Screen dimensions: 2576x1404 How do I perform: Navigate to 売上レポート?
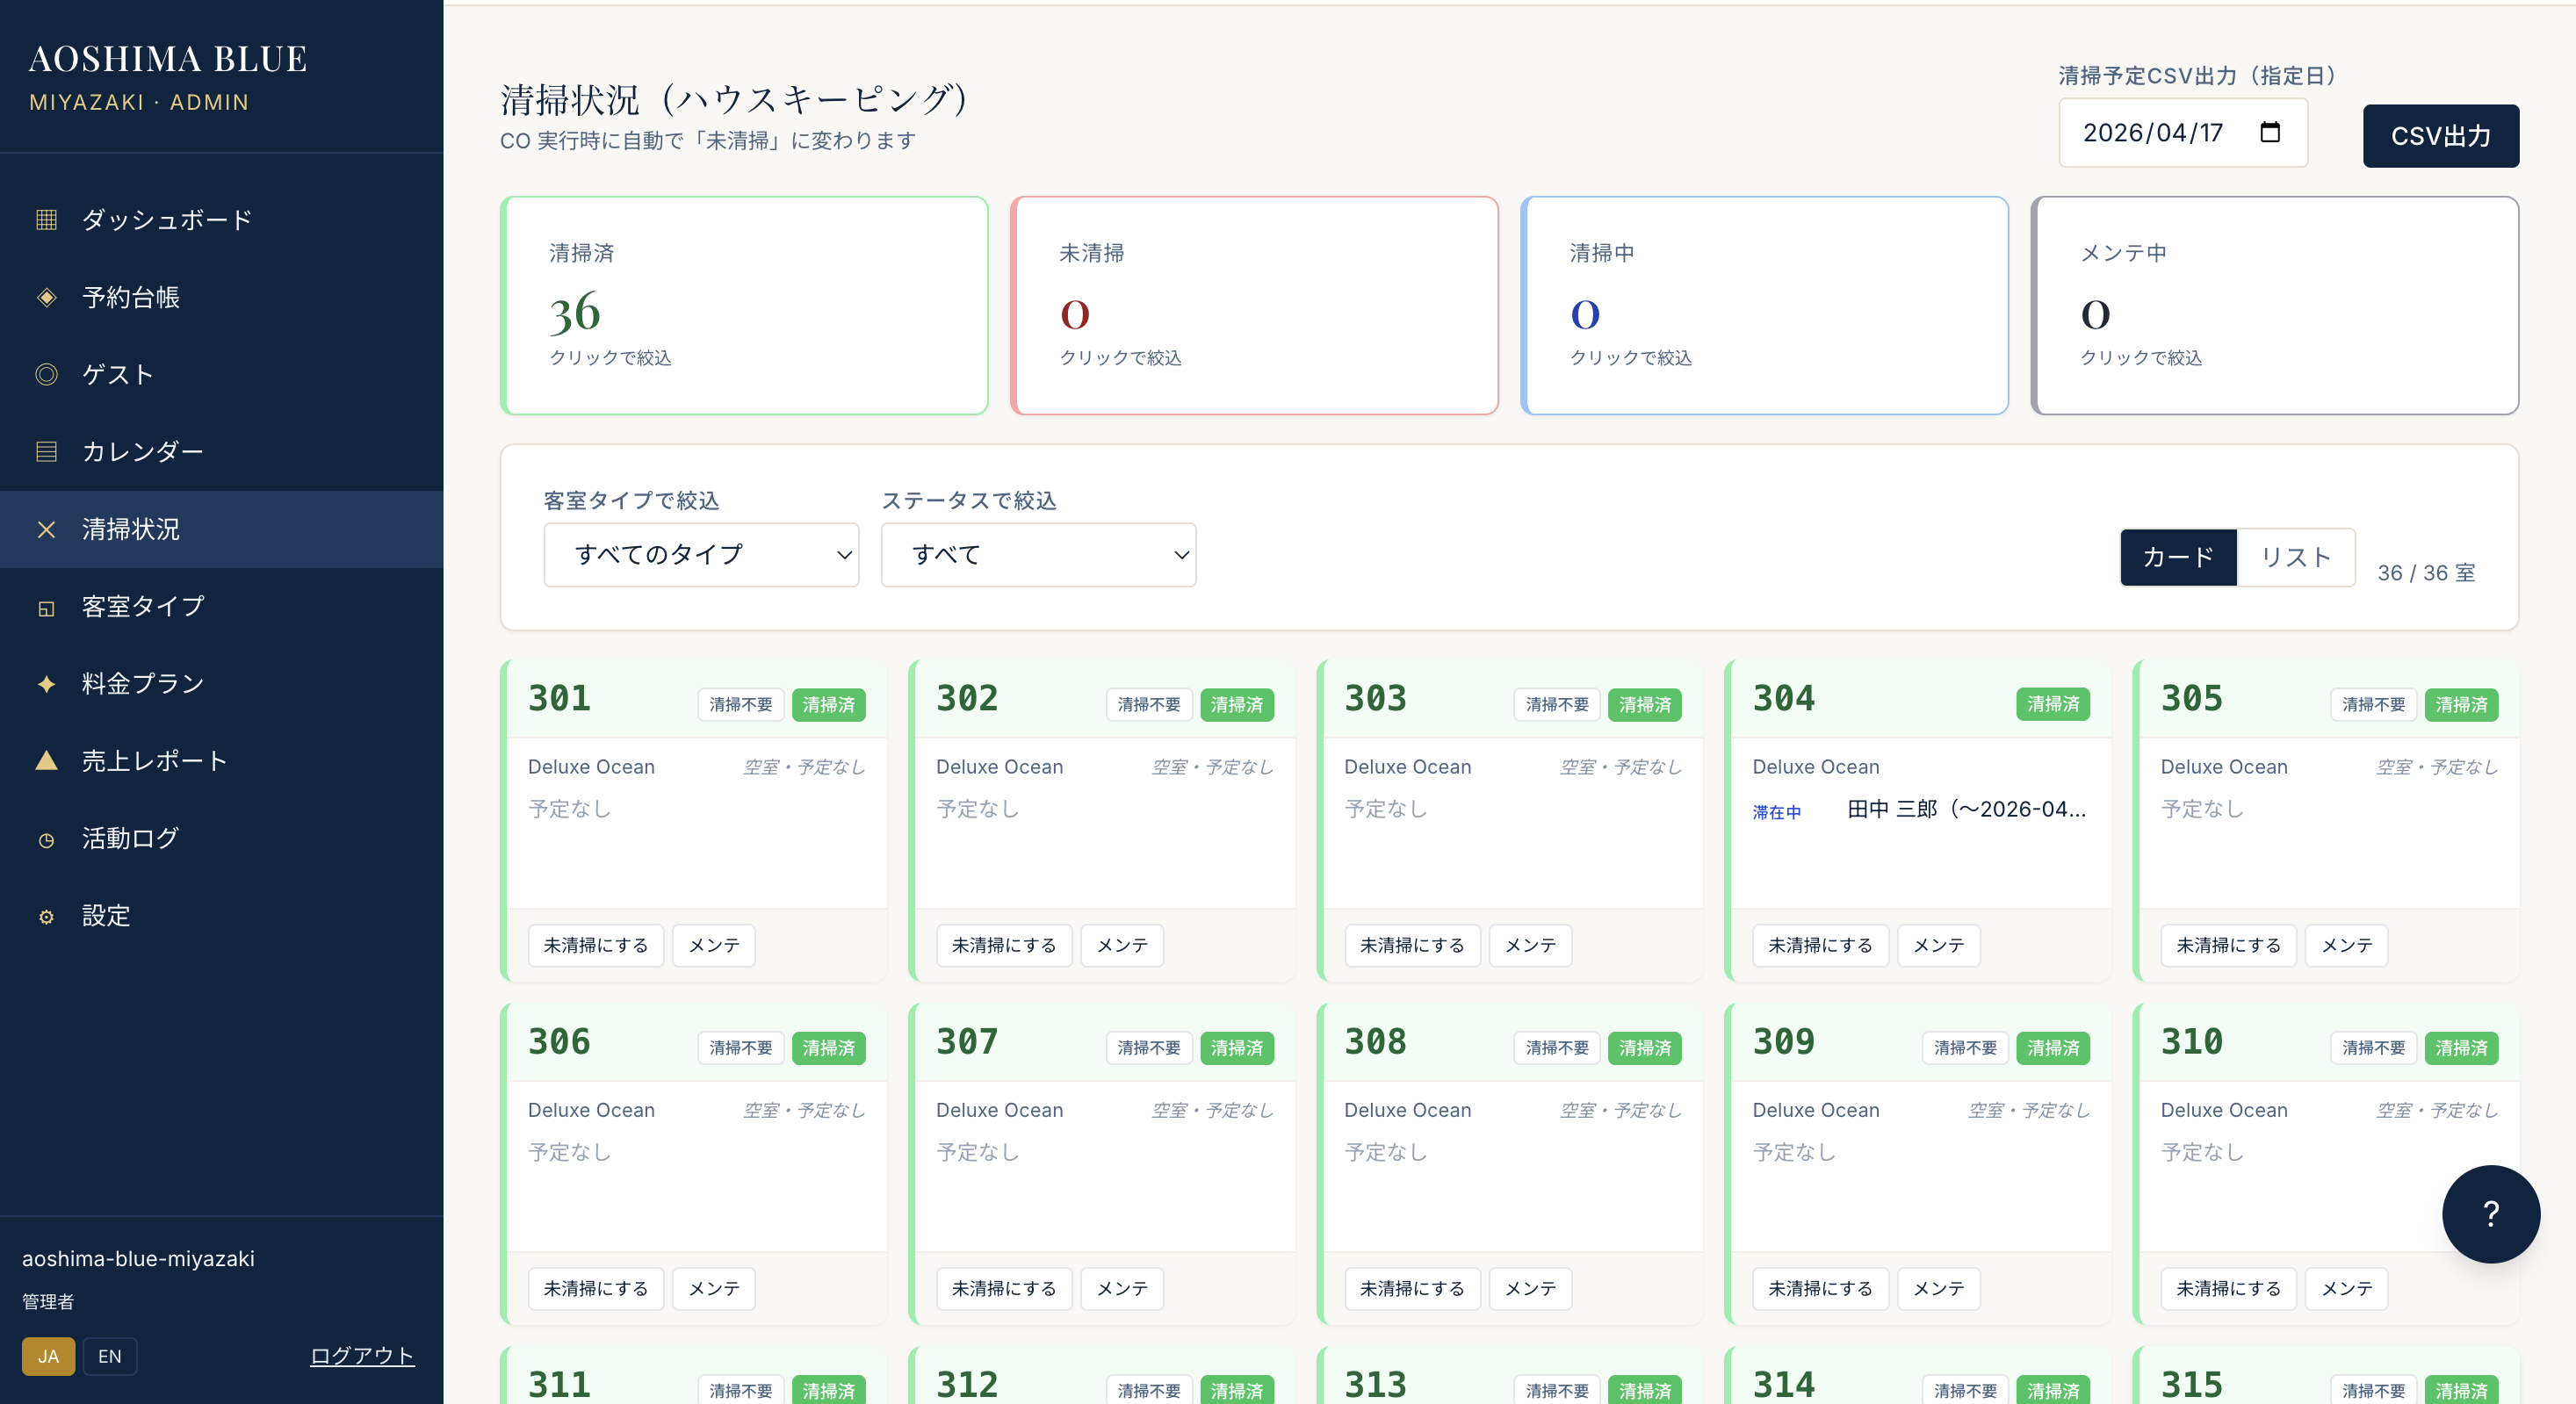(x=221, y=760)
